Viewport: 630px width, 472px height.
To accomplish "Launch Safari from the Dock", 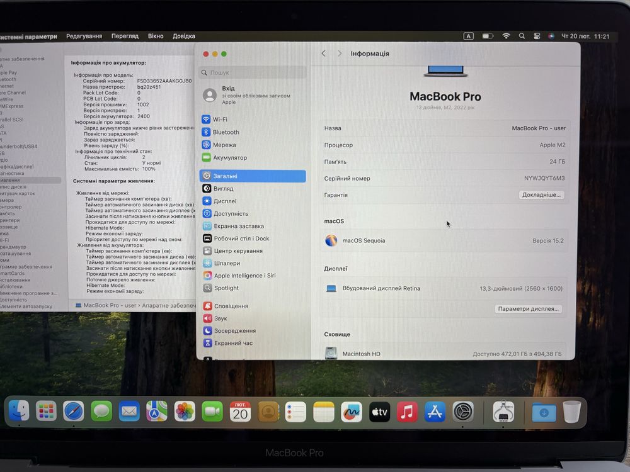I will pyautogui.click(x=74, y=411).
